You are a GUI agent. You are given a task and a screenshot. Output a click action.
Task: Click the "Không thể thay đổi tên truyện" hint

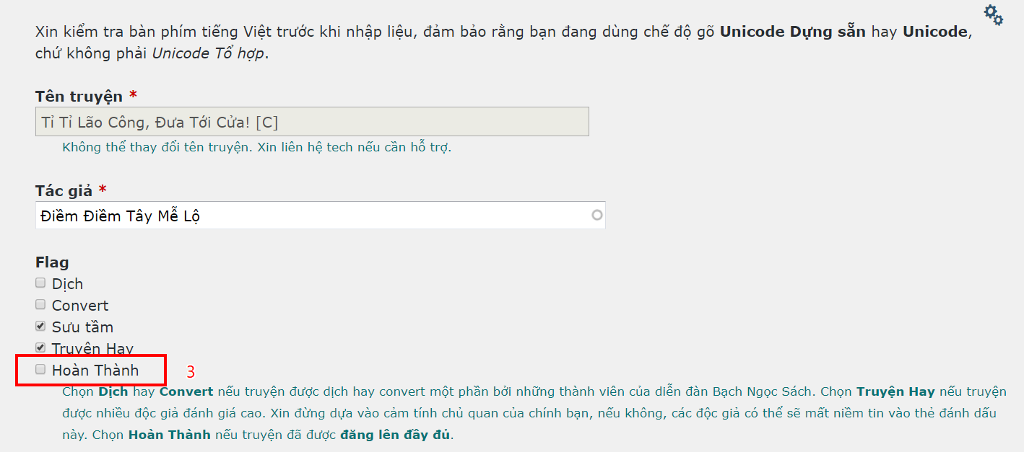tap(256, 148)
